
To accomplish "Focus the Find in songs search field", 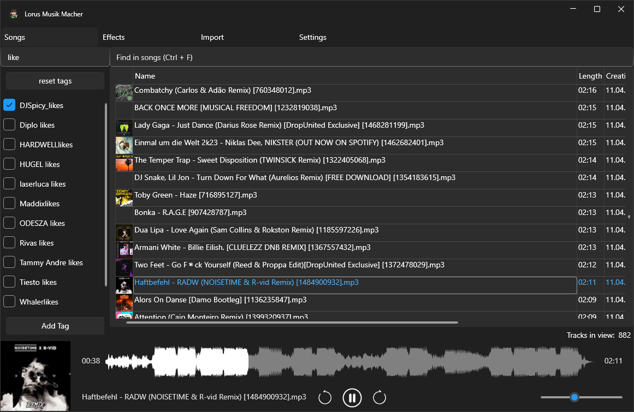I will coord(371,57).
